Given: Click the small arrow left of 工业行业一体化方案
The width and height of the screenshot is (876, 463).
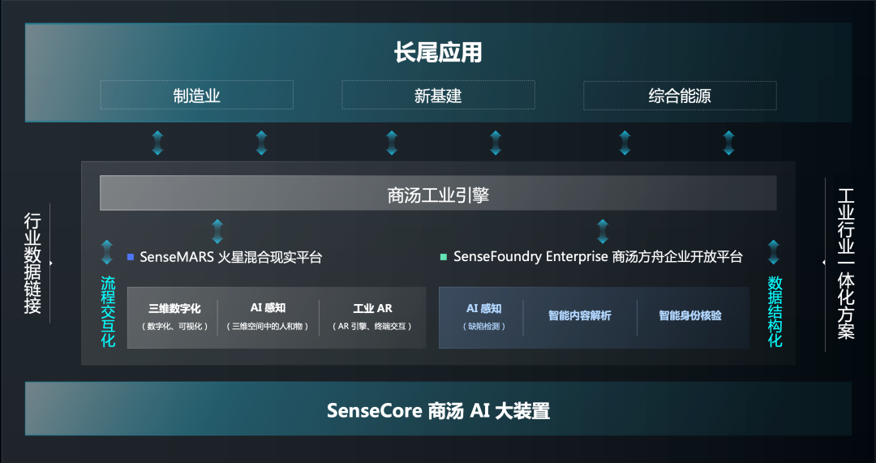Looking at the screenshot, I should click(823, 262).
